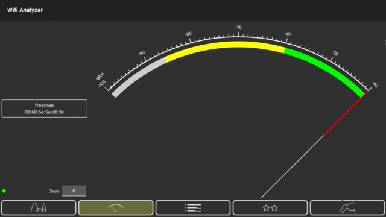Click the -90 scale label
The height and width of the screenshot is (217, 386).
142,53
